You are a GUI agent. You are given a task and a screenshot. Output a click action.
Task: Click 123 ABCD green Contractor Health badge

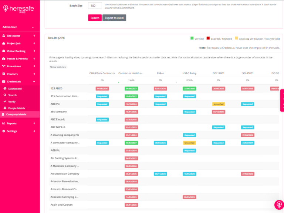tap(131, 89)
